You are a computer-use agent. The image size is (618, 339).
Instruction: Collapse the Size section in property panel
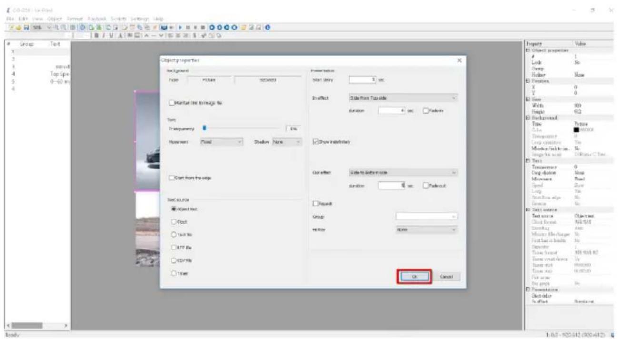coord(528,100)
